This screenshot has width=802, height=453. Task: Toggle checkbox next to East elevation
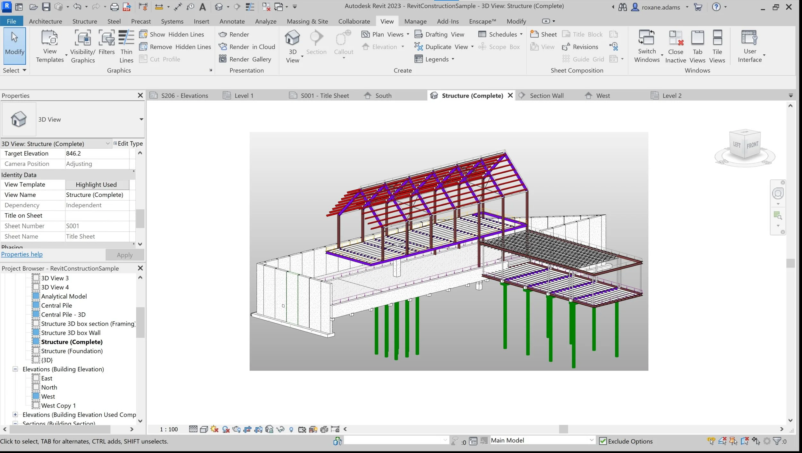click(x=36, y=378)
